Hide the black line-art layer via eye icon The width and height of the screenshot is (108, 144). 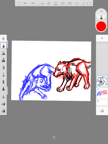pos(98,77)
